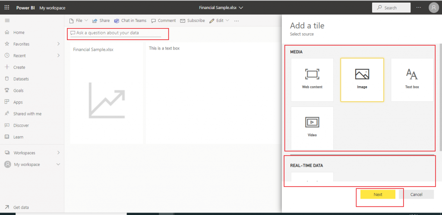
Task: Expand the My workspace chevron
Action: (58, 164)
